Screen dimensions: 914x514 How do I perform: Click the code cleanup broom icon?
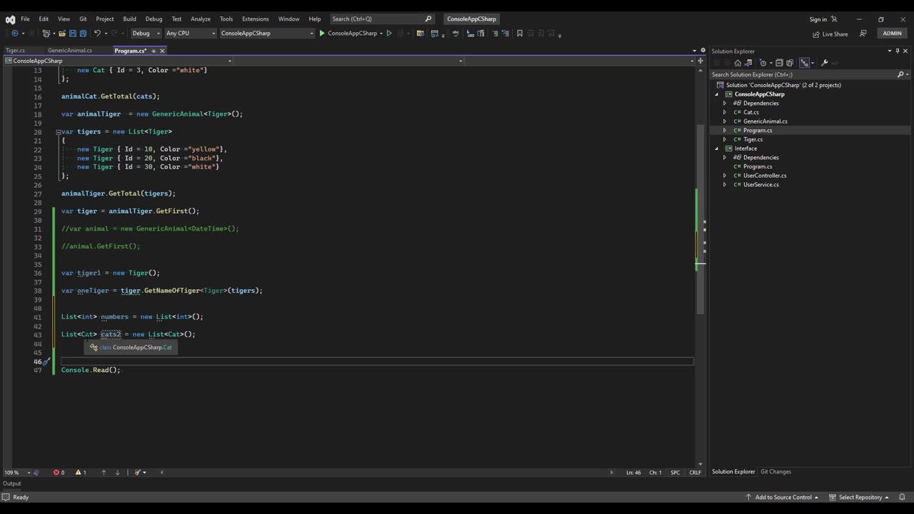[139, 473]
